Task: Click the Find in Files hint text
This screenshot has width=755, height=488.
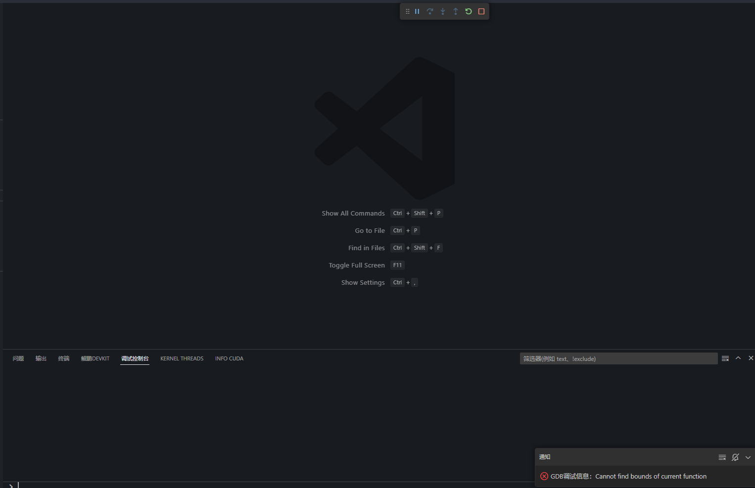Action: point(366,248)
